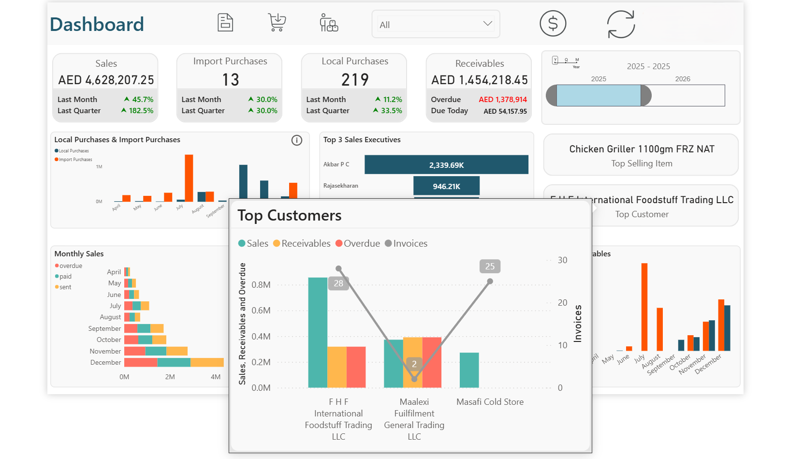Click Akbar P C's sales bar
This screenshot has width=789, height=459.
pos(446,164)
